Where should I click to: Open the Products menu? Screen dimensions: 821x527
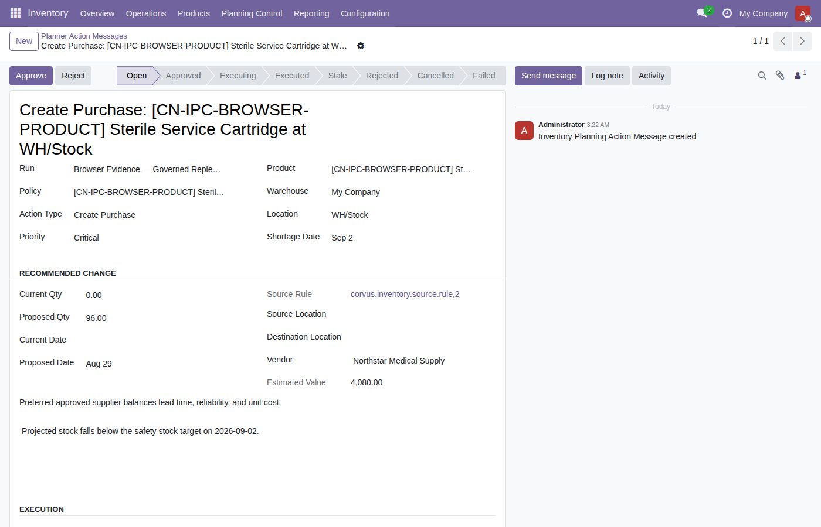(194, 13)
